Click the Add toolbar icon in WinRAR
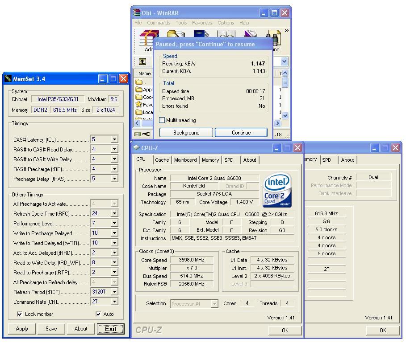Screen dimensions: 406x343 point(148,38)
